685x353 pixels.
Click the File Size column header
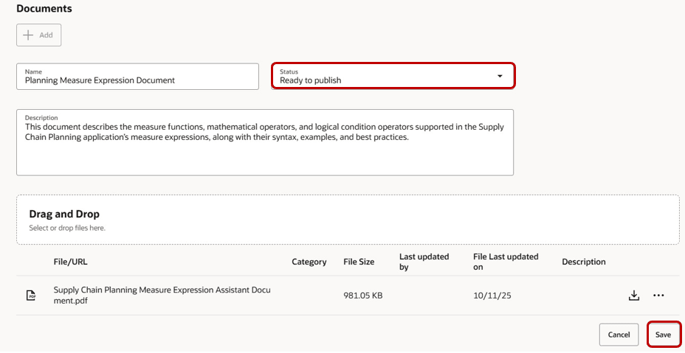pos(359,262)
